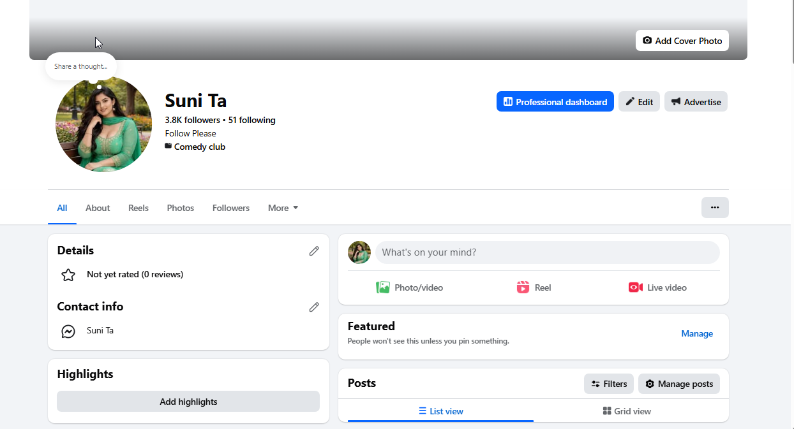Click the green Photo/video icon
Viewport: 794px width, 429px height.
pos(383,287)
